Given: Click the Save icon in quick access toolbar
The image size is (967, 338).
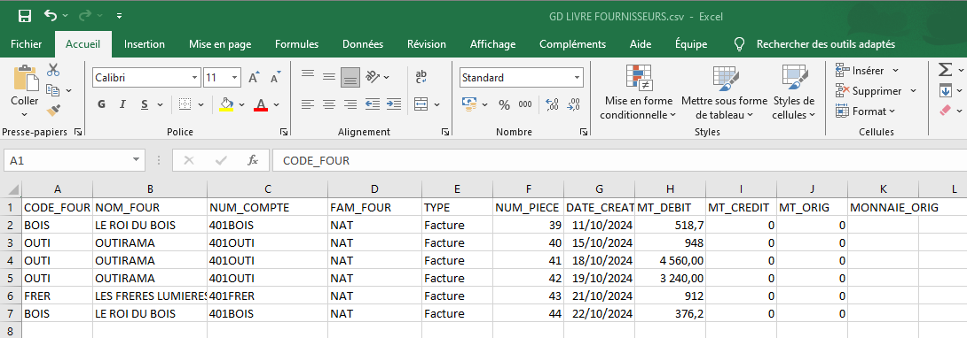Looking at the screenshot, I should (x=26, y=15).
